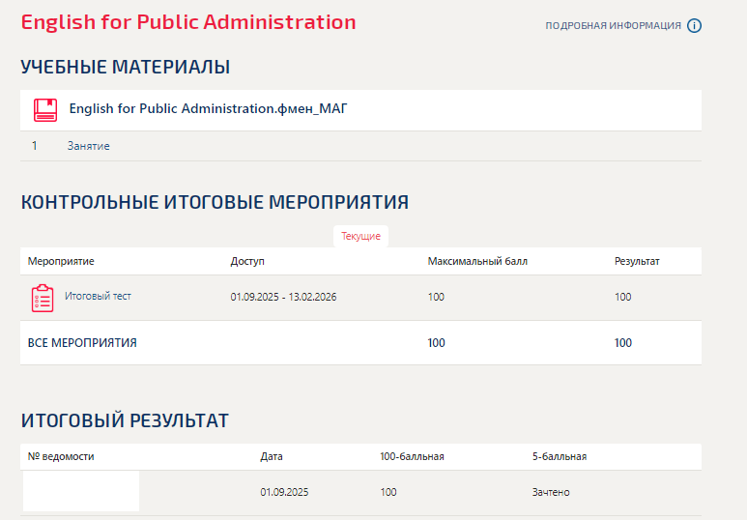Open the Итоговый тест link

[98, 297]
